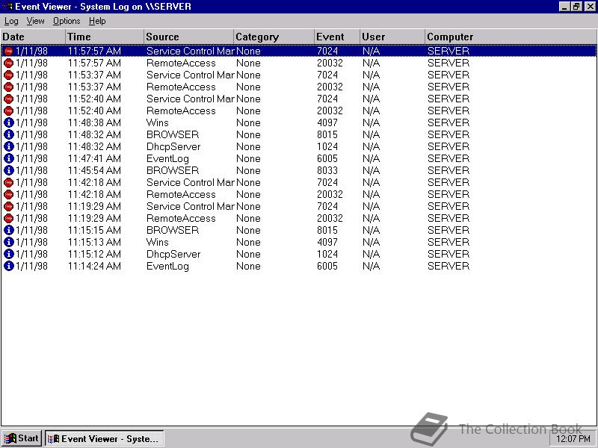
Task: Open the Log menu
Action: tap(11, 21)
